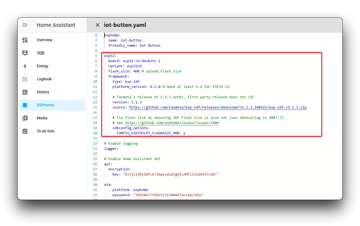The image size is (360, 226).
Task: Click the Tasmota's release comment line
Action: click(183, 97)
